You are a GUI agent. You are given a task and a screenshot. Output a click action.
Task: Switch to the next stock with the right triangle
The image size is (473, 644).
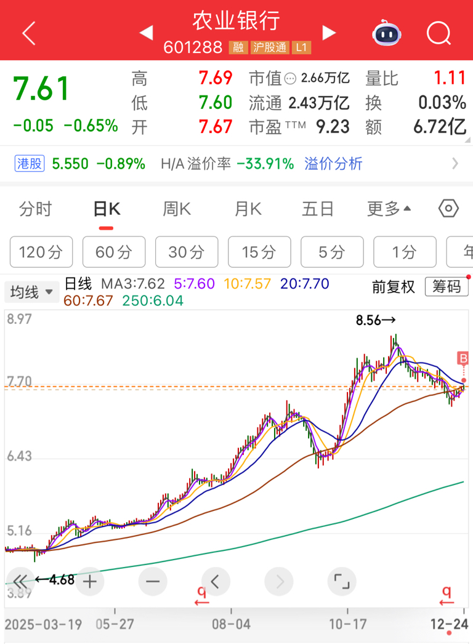(329, 33)
